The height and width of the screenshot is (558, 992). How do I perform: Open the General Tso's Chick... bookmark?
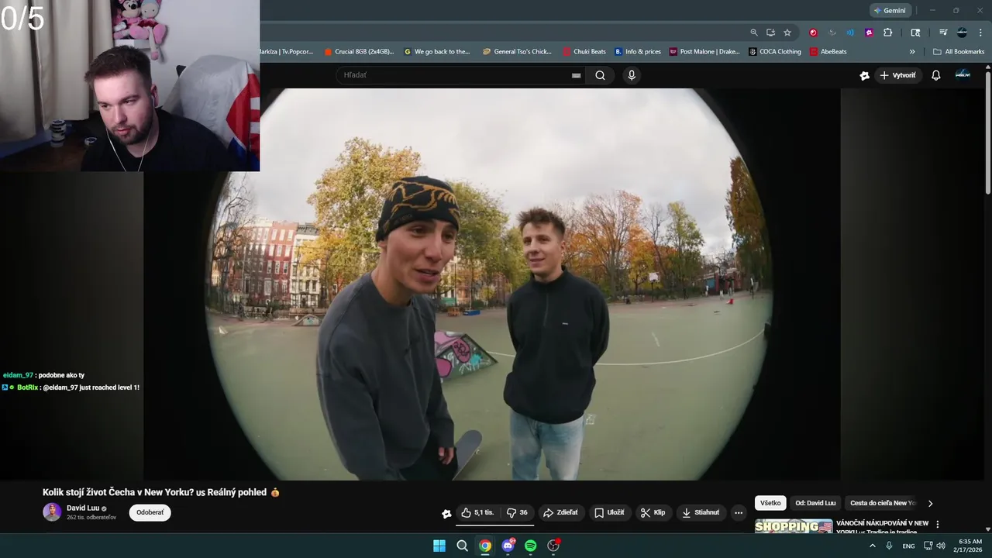(517, 52)
